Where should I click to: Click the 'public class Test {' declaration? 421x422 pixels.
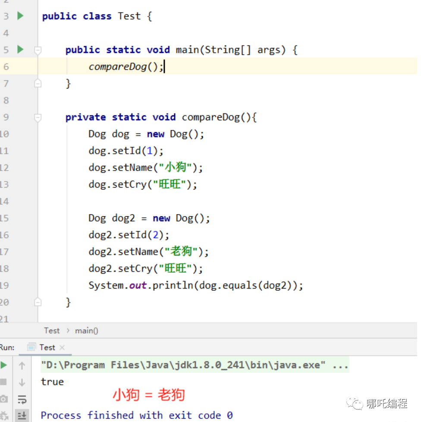click(x=97, y=16)
